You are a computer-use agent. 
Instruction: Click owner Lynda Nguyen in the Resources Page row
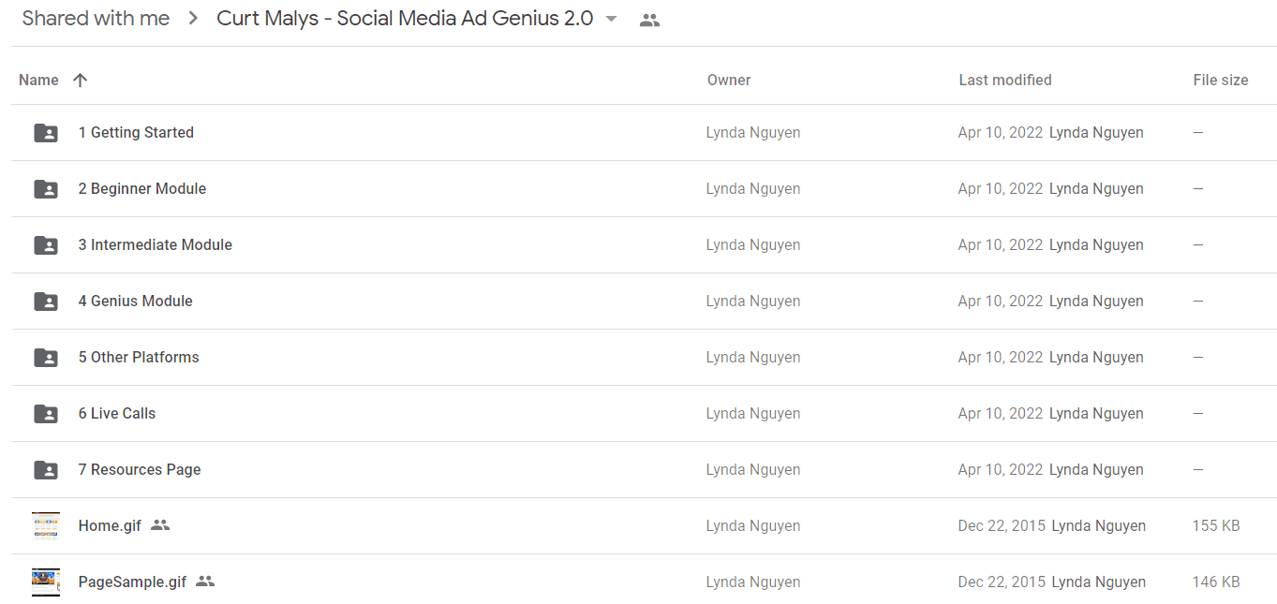click(753, 470)
